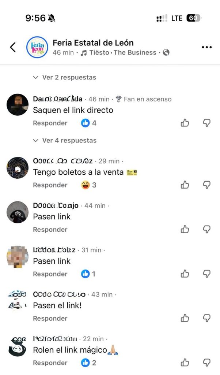Image resolution: width=220 pixels, height=375 pixels.
Task: Reply to the 'Saquen el link directo' comment
Action: coord(50,123)
